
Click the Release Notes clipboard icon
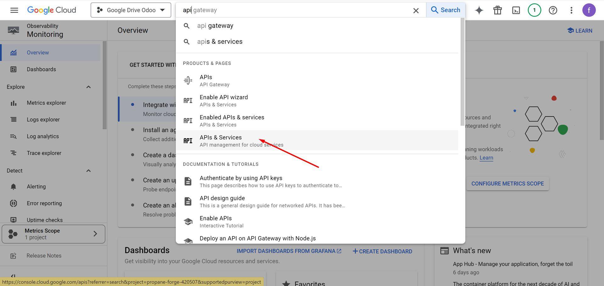[x=13, y=256]
